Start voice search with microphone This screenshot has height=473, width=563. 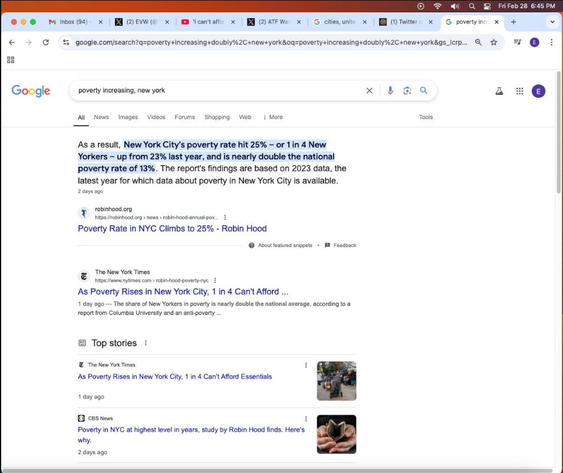[x=390, y=90]
